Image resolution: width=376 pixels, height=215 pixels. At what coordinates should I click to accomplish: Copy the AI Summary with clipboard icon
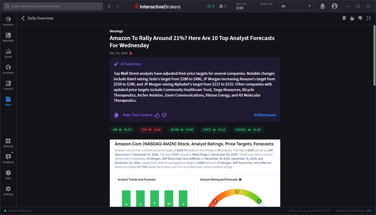(x=116, y=115)
